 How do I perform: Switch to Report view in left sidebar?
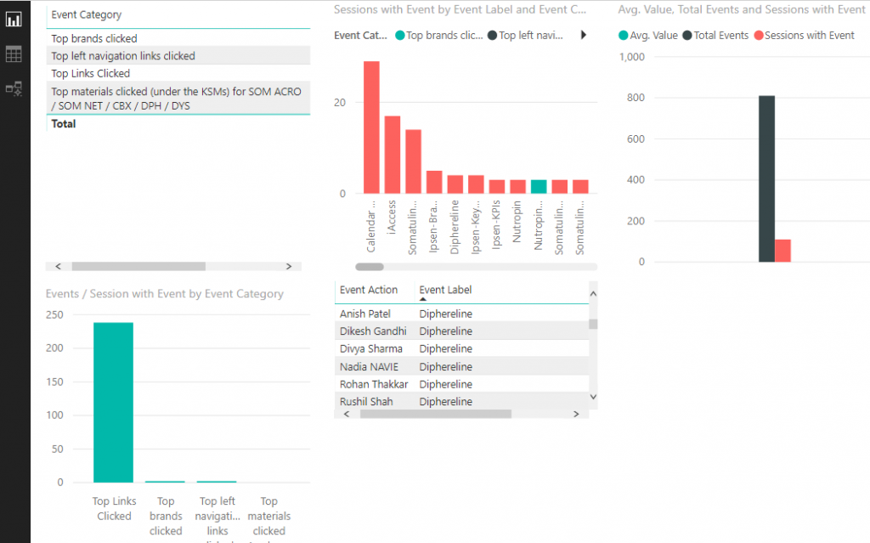point(14,19)
